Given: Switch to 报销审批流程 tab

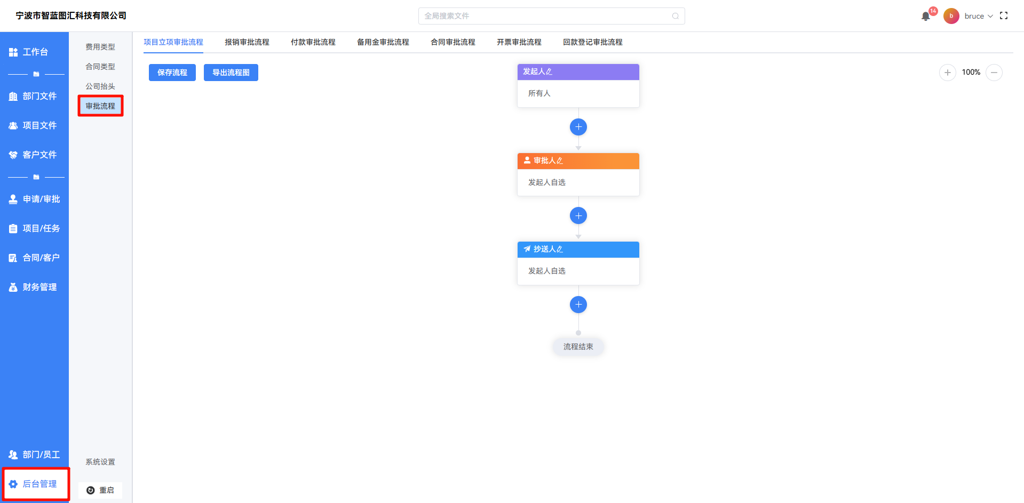Looking at the screenshot, I should [x=247, y=42].
